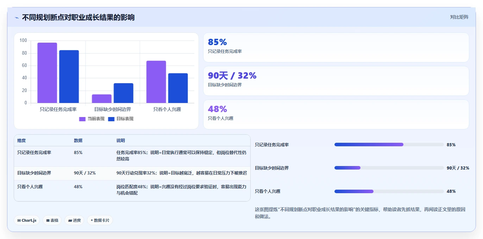Click the 48% data card
This screenshot has width=483, height=239.
click(x=336, y=114)
